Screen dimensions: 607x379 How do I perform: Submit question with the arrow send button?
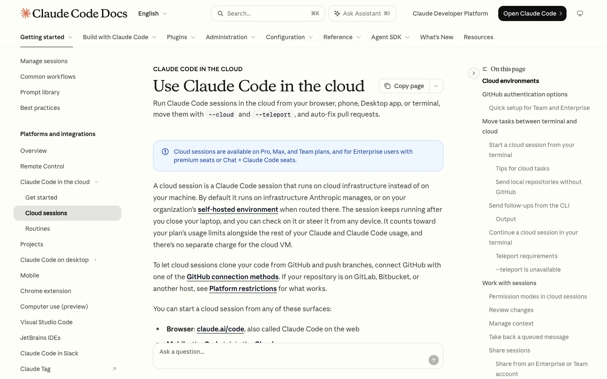[x=434, y=360]
